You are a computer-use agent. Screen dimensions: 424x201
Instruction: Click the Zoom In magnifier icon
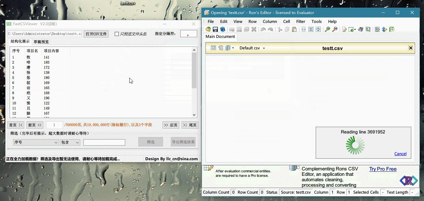click(x=327, y=29)
